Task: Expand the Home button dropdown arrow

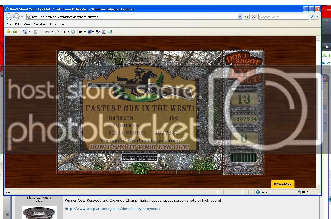Action: 30,32
